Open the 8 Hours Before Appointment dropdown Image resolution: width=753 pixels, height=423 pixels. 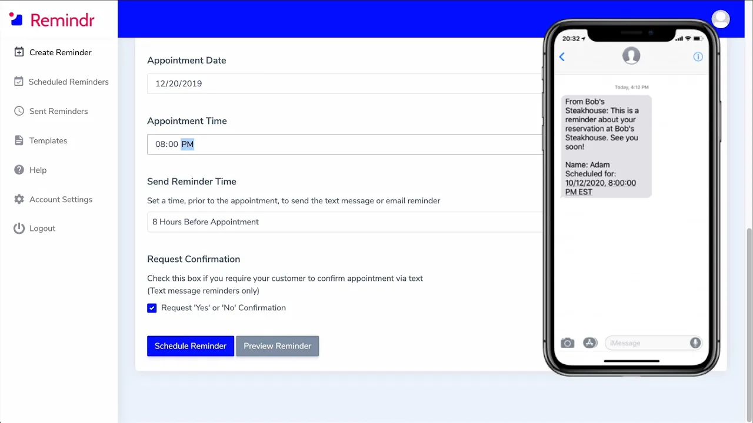pos(345,222)
